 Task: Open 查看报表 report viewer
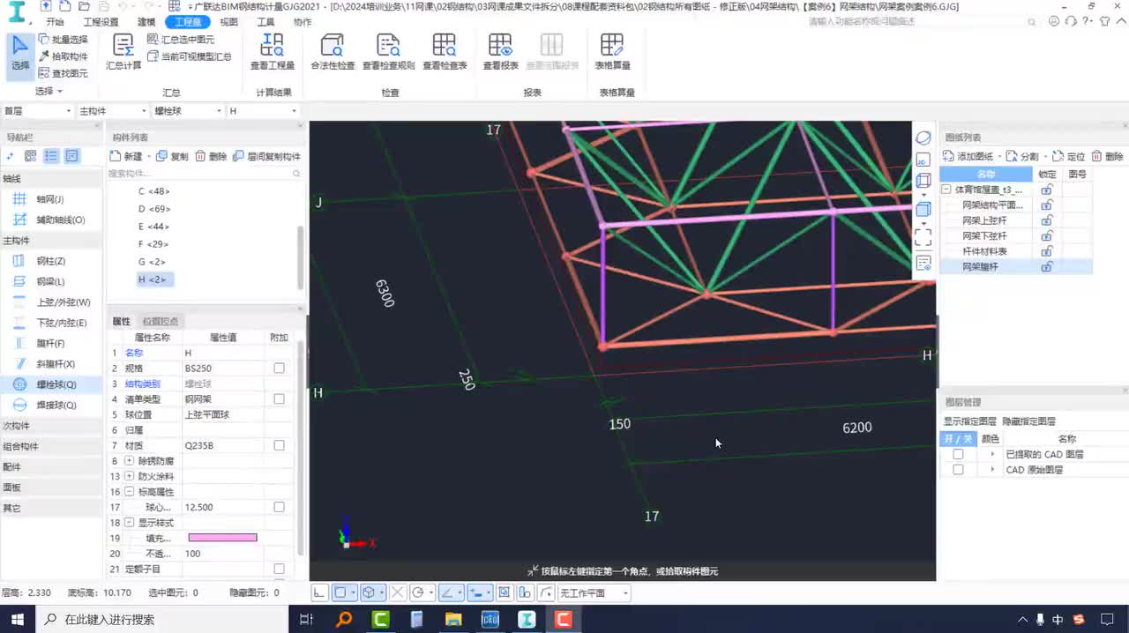pos(500,52)
